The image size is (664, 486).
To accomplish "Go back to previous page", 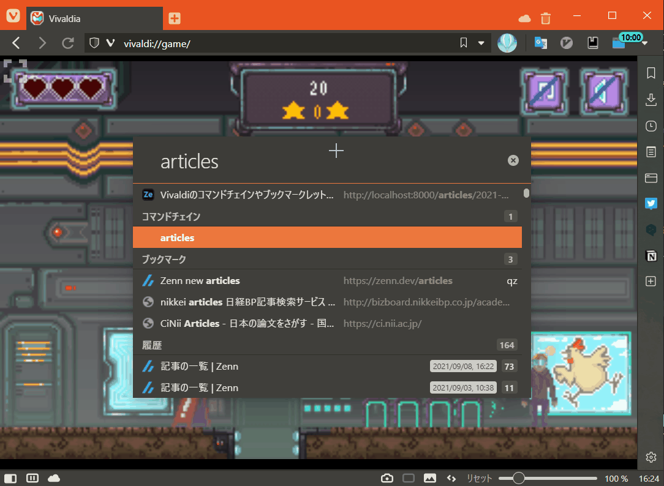I will 16,43.
